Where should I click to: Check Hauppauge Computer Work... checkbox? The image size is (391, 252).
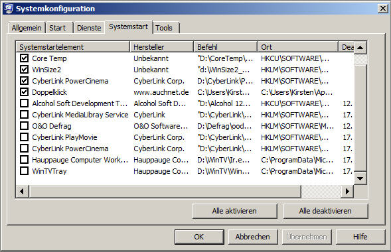point(24,160)
